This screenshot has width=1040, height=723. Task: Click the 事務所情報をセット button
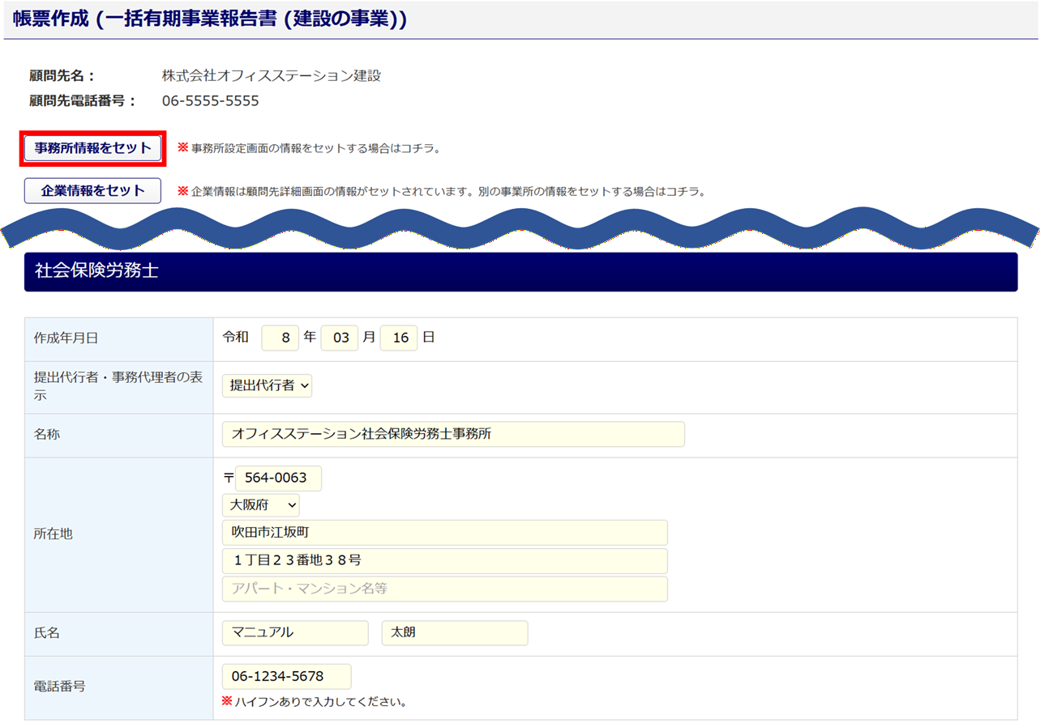click(93, 148)
